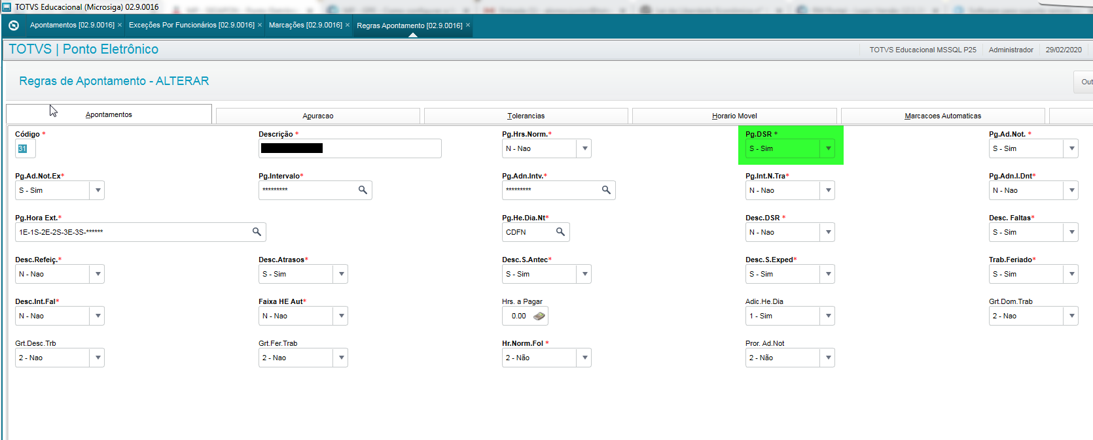Click the Administrador user label

[x=1011, y=50]
